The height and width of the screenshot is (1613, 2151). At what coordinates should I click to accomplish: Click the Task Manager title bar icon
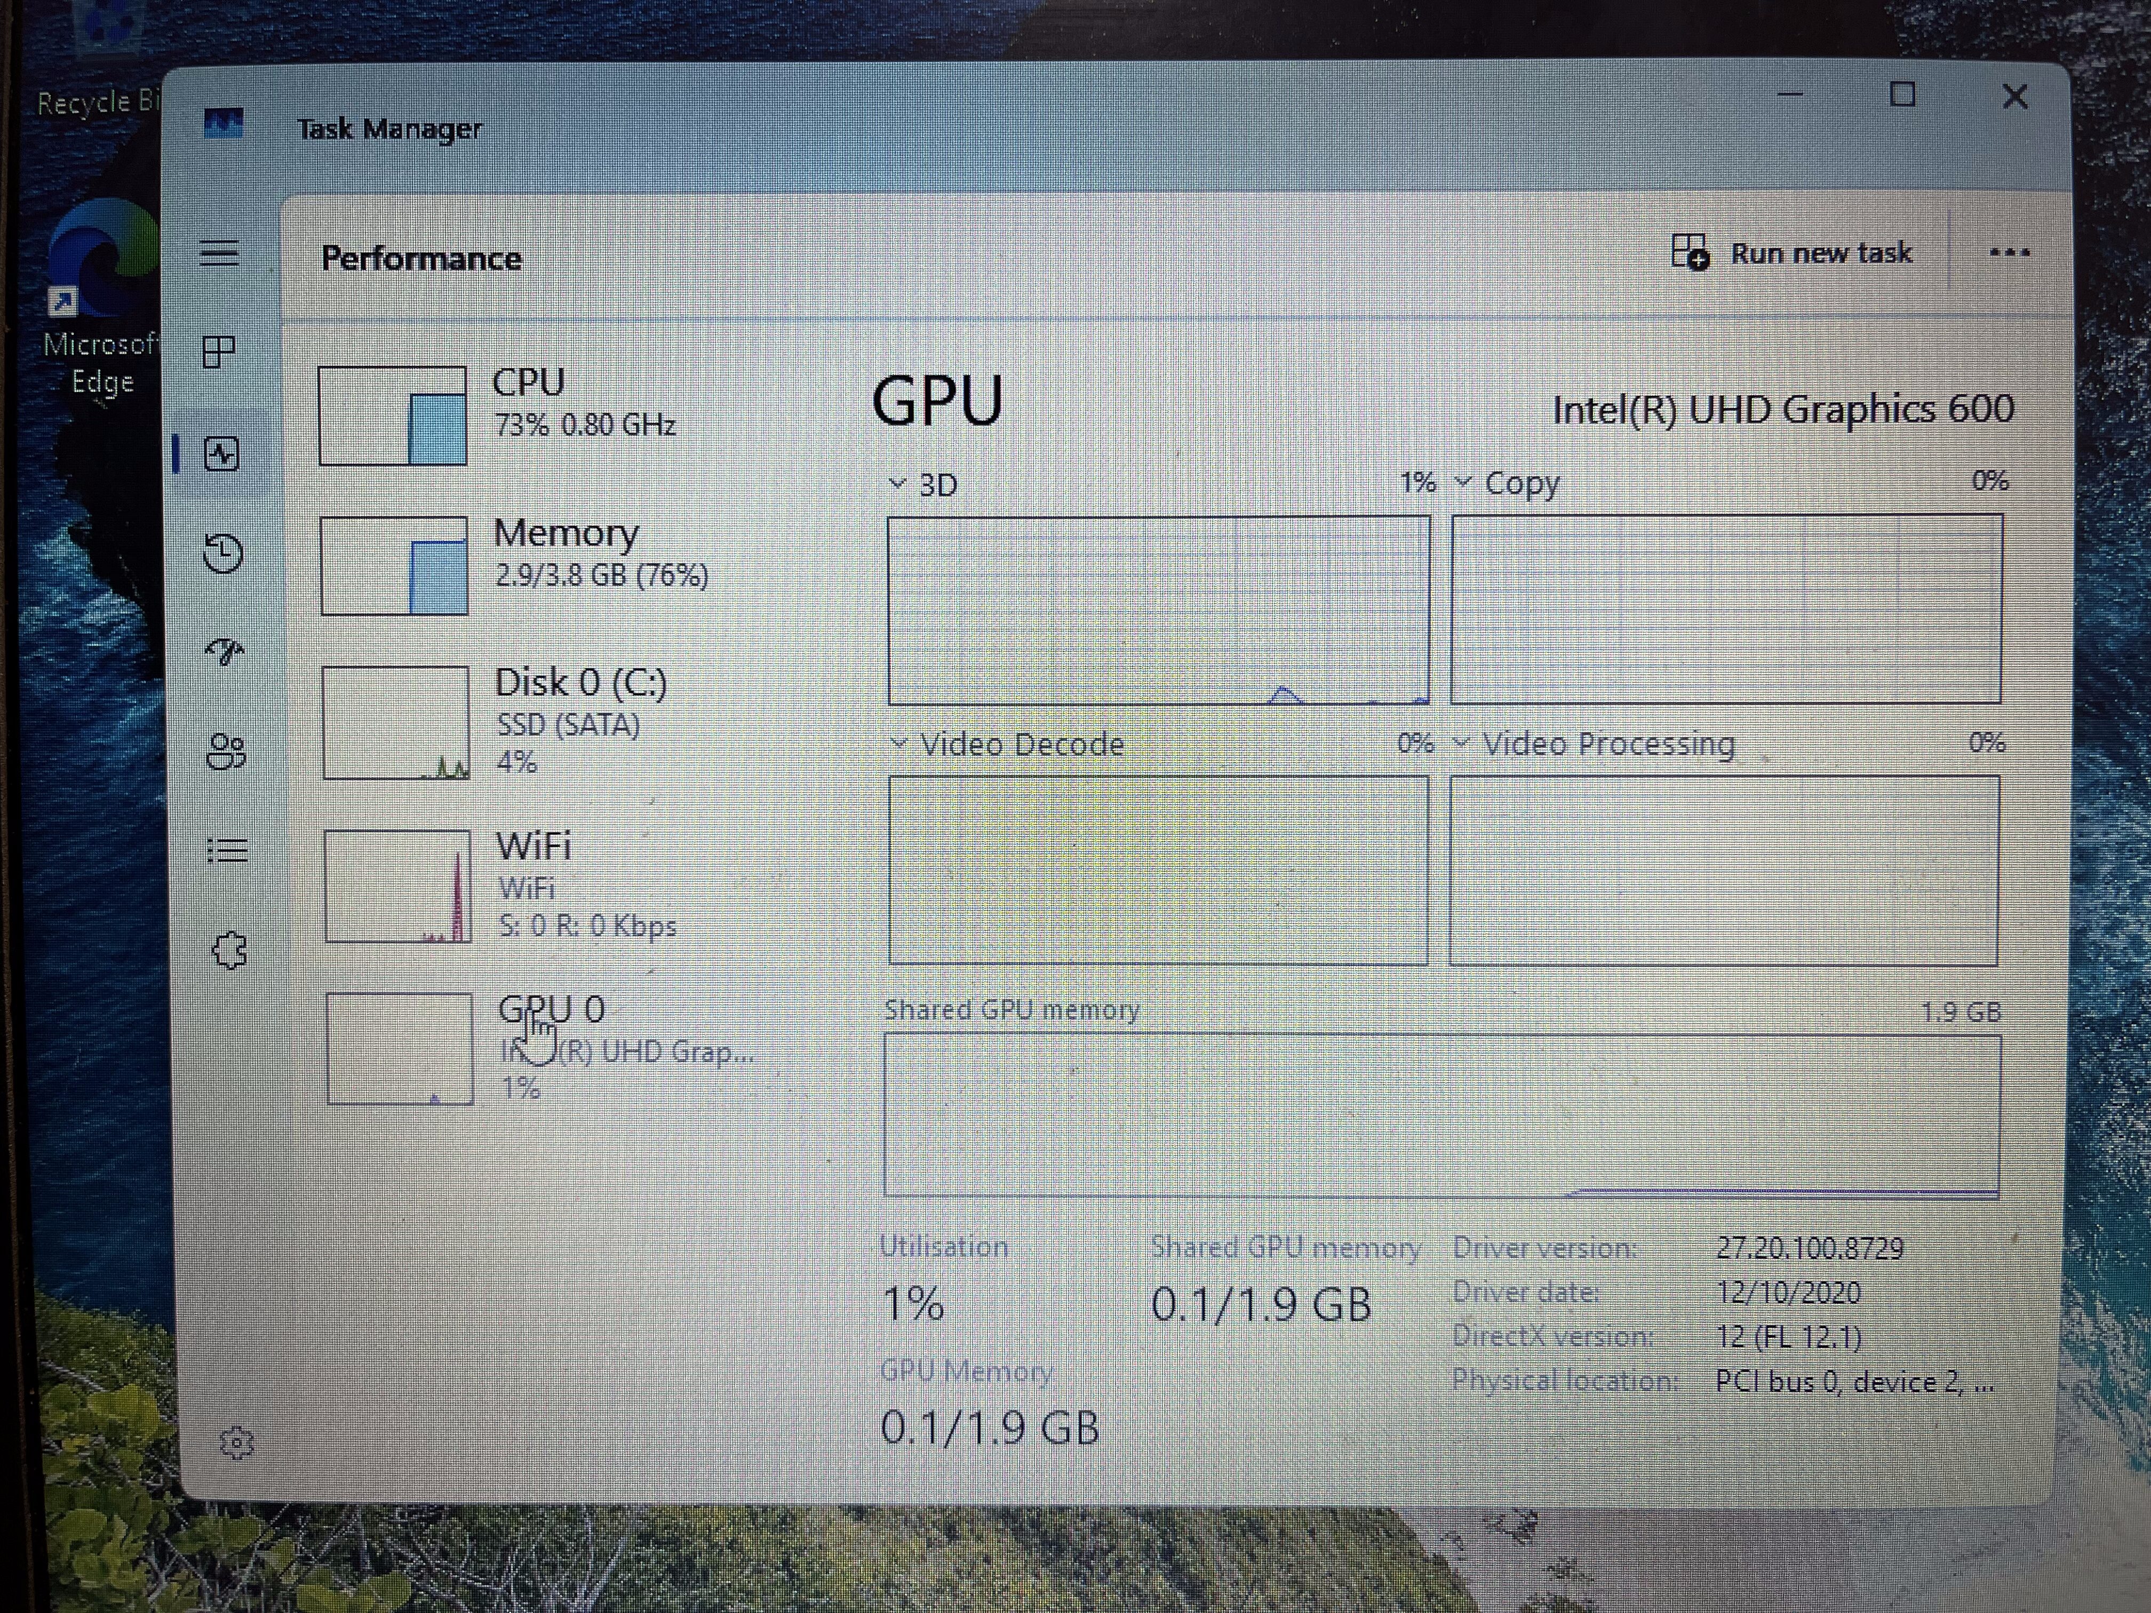click(x=224, y=123)
